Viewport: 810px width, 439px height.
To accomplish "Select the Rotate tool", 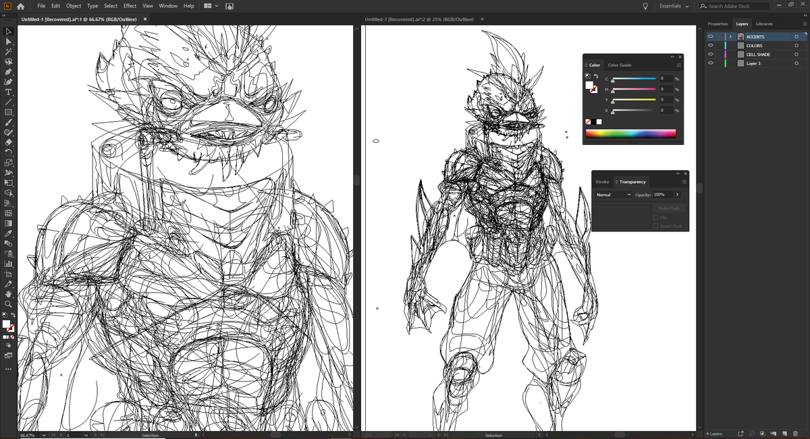I will (x=9, y=152).
